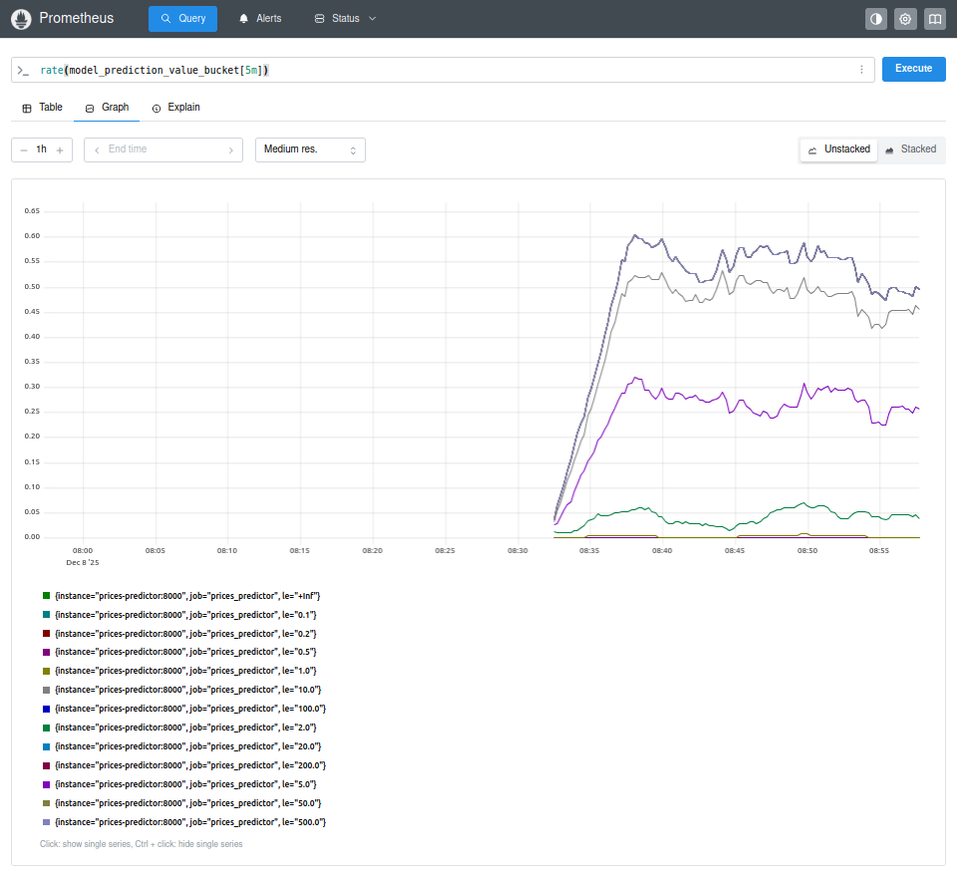Go to the Alerts page
This screenshot has width=957, height=876.
259,19
